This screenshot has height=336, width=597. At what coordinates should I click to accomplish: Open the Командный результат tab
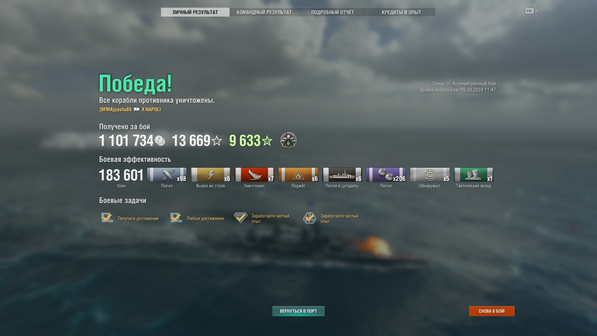[x=264, y=12]
